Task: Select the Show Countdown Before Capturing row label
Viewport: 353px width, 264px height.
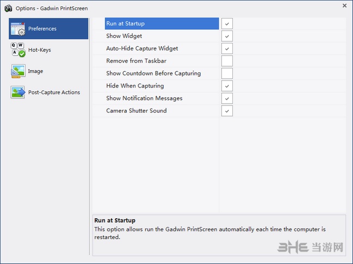Action: pos(153,73)
